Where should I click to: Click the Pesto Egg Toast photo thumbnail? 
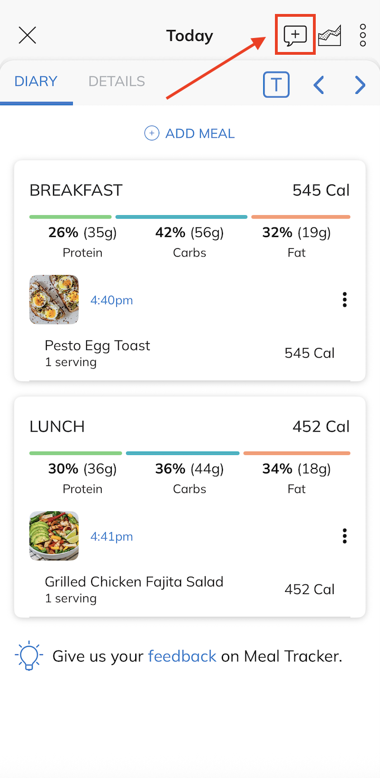pyautogui.click(x=54, y=300)
